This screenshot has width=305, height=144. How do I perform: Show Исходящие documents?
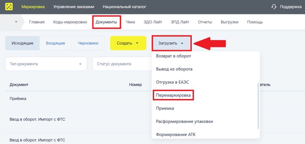point(22,43)
